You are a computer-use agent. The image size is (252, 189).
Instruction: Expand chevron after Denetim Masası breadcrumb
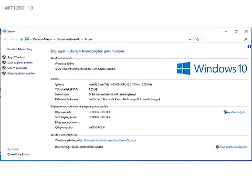(x=55, y=39)
